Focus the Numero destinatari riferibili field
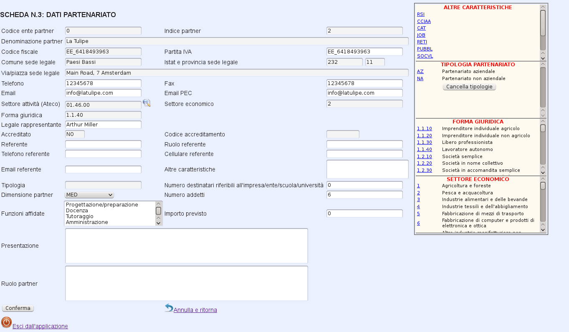The image size is (569, 332). pos(364,185)
